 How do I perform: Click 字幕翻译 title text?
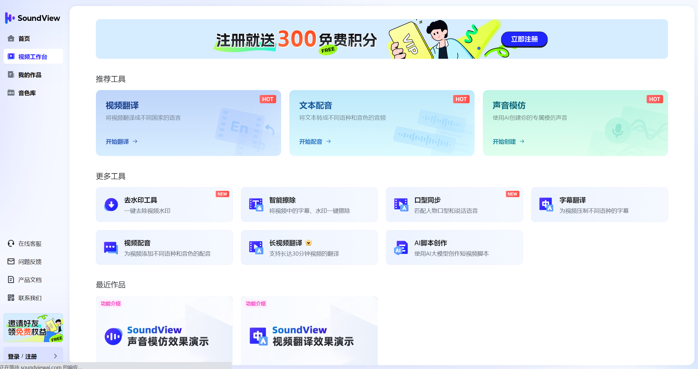click(573, 200)
